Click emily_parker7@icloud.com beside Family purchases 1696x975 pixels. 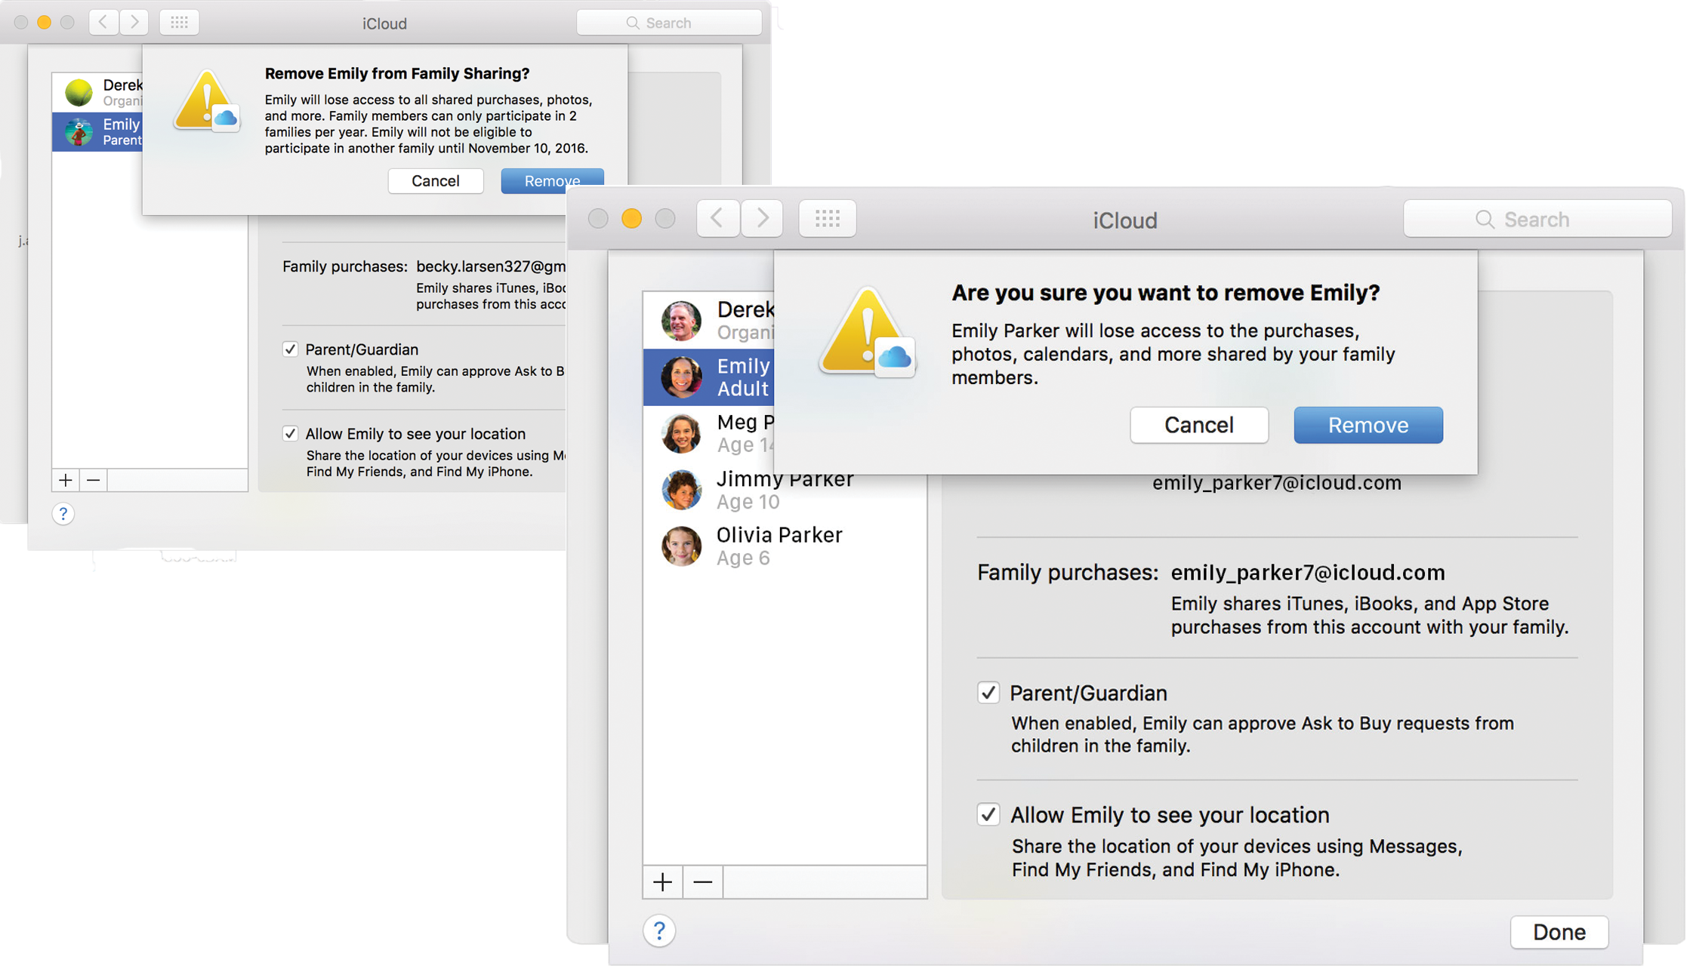[1307, 573]
